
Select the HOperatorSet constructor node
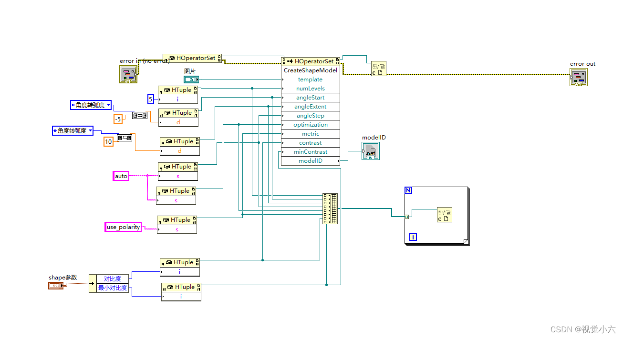pyautogui.click(x=193, y=58)
